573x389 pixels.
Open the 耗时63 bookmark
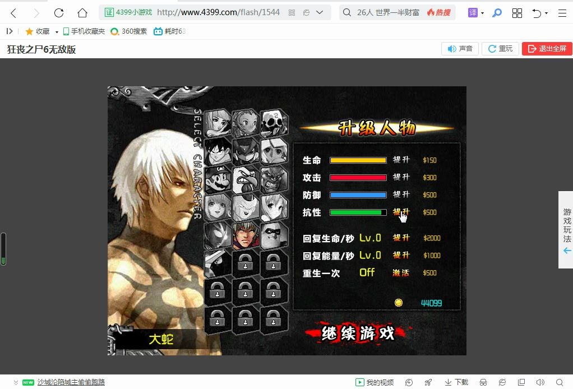(169, 31)
